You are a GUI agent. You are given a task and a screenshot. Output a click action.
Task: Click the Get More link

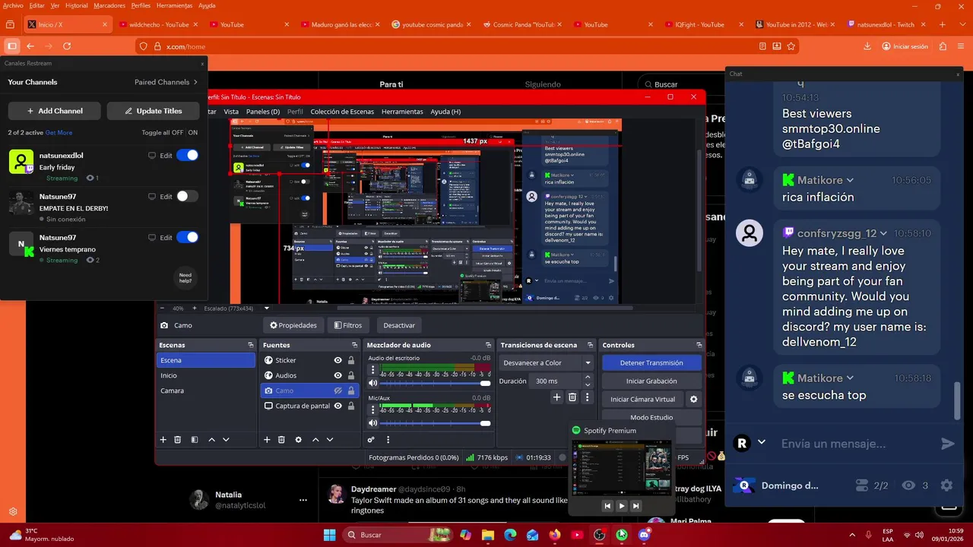coord(59,132)
